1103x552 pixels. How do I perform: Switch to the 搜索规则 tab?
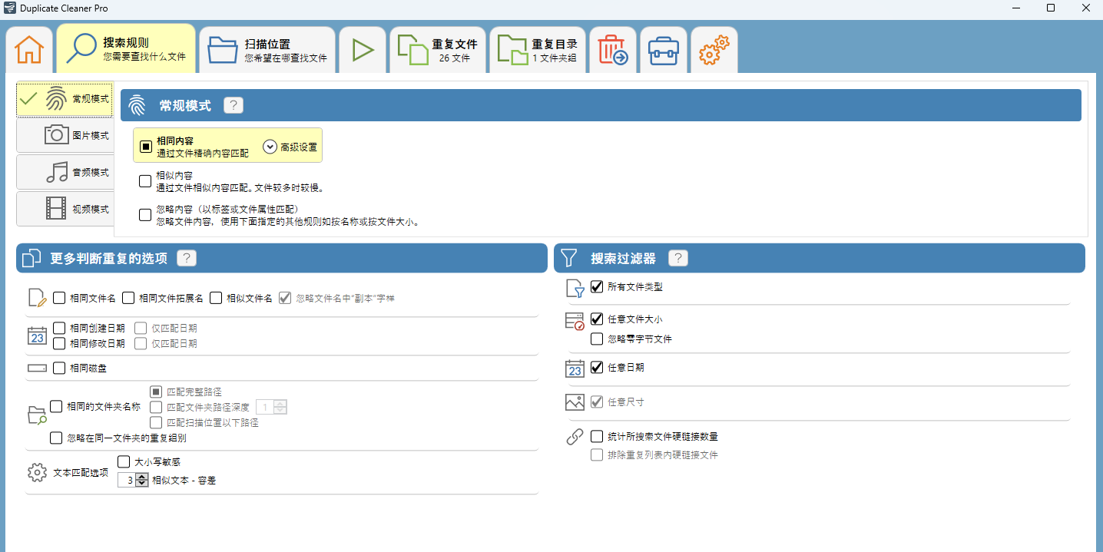125,48
